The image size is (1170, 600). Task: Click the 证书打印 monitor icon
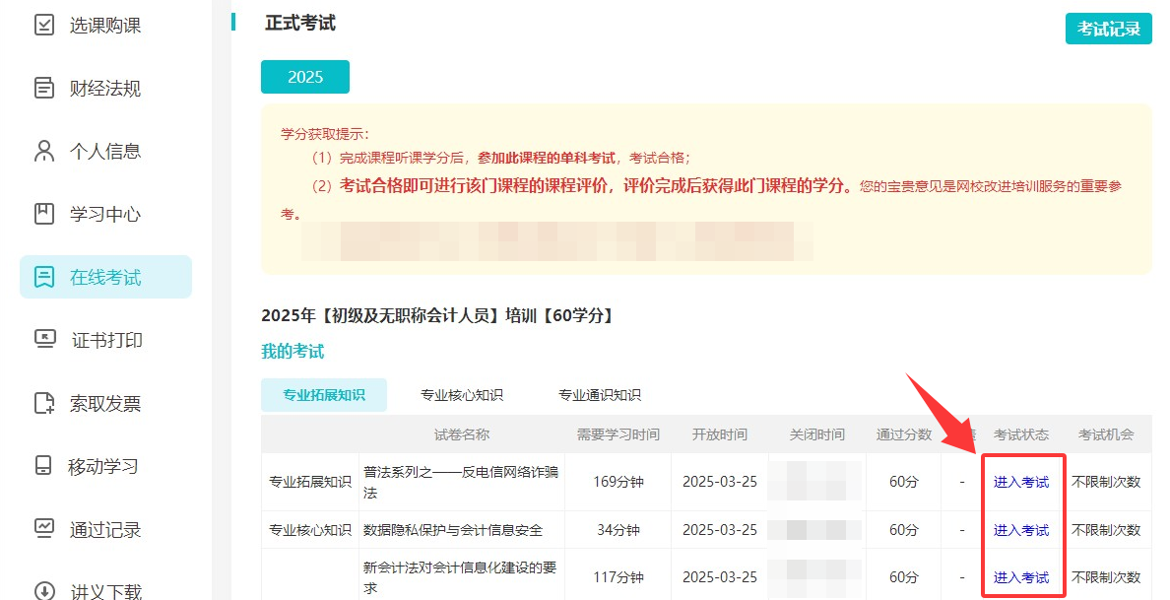coord(44,340)
